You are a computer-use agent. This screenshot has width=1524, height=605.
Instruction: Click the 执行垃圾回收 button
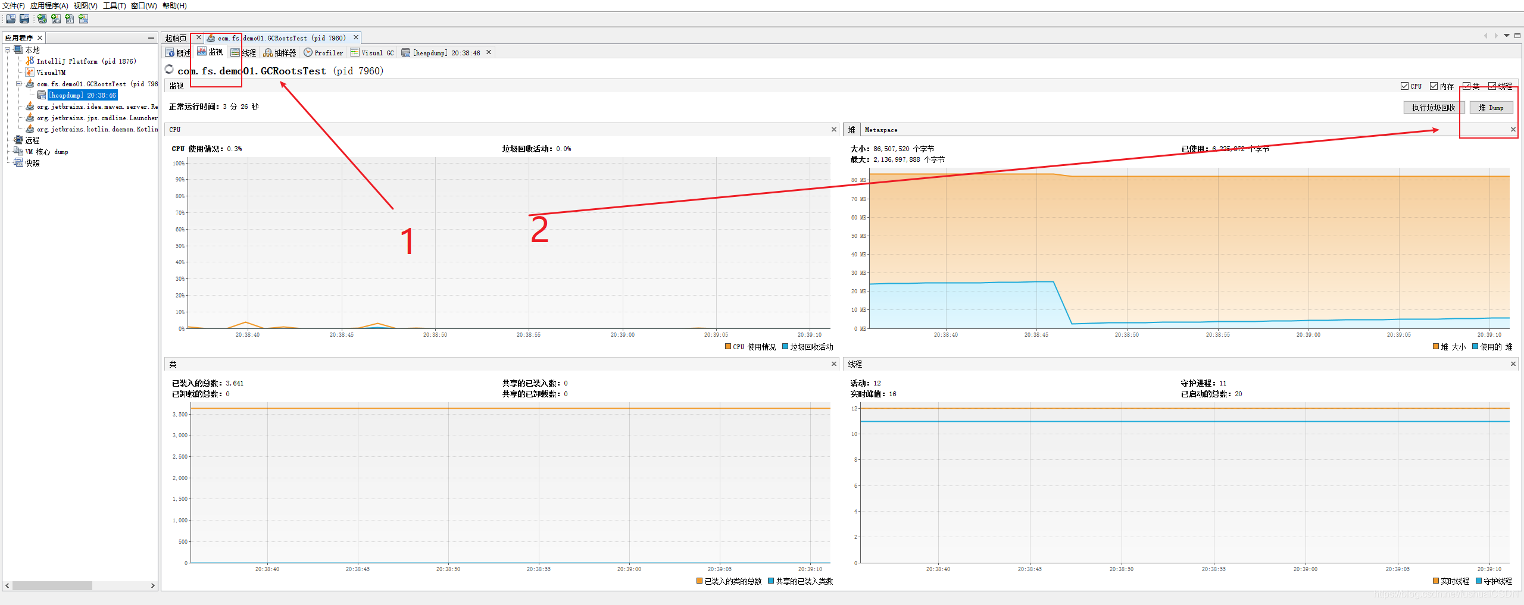coord(1434,108)
